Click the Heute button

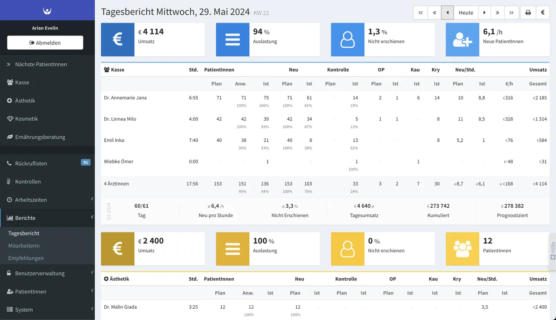pos(466,13)
